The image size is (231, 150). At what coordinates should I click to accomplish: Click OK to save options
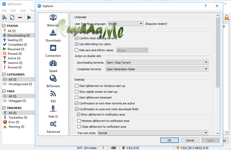pyautogui.click(x=170, y=140)
